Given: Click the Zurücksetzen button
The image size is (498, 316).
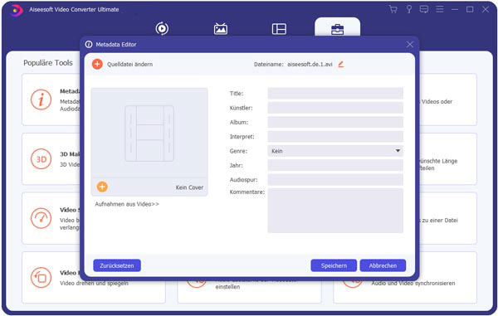Looking at the screenshot, I should [x=117, y=265].
